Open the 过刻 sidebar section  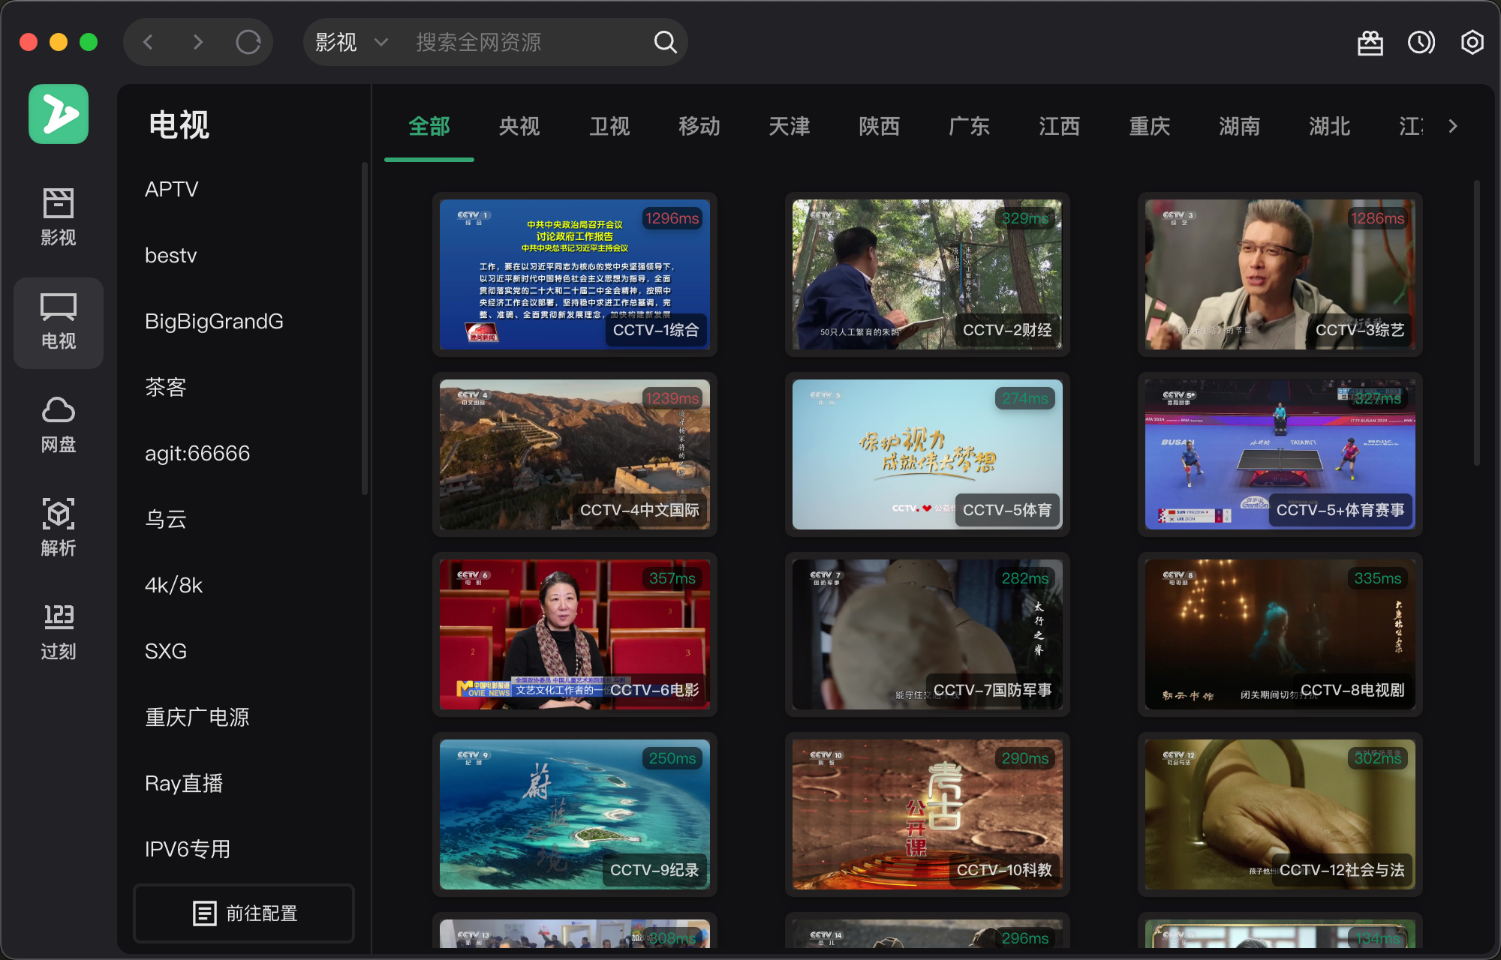(59, 631)
